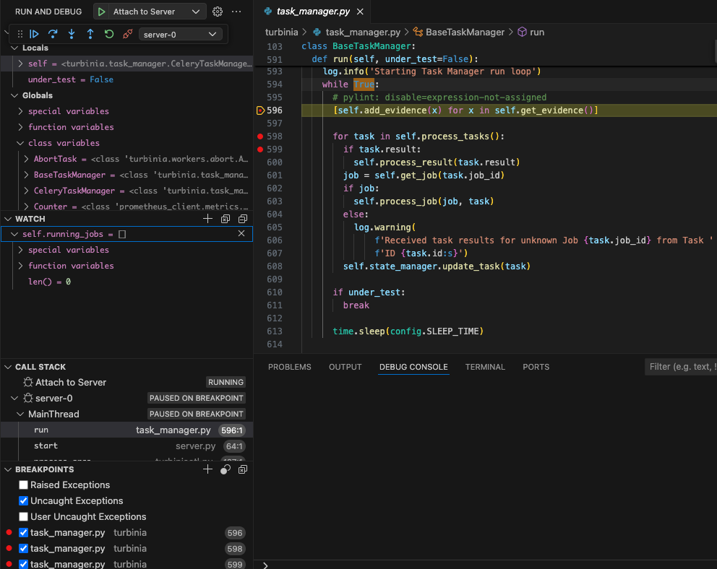Click the turbinia breadcrumb
717x569 pixels.
(282, 32)
